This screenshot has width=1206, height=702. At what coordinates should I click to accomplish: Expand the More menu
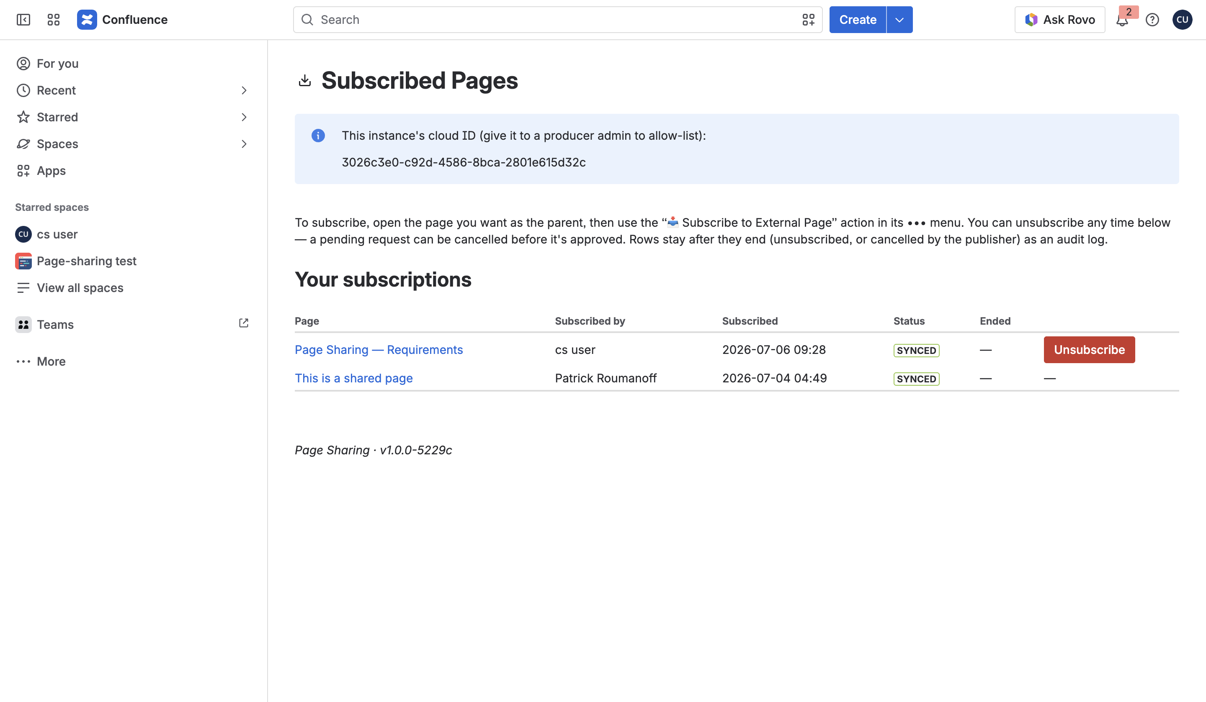click(x=134, y=361)
